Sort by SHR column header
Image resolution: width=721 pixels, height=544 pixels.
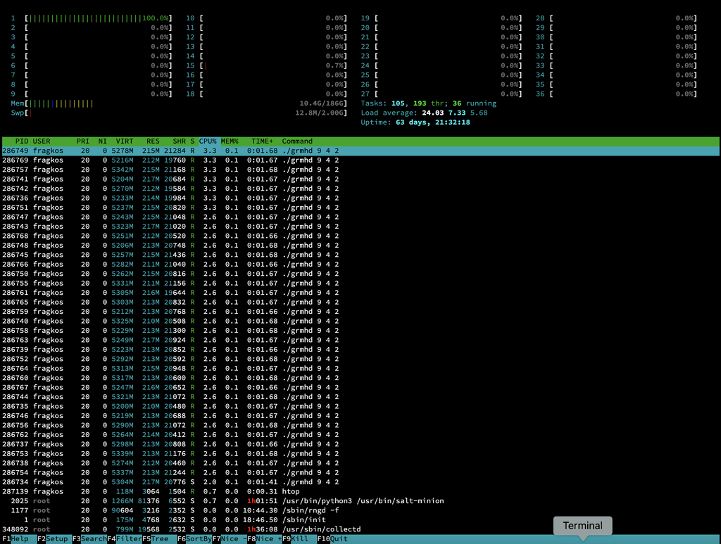(x=180, y=141)
